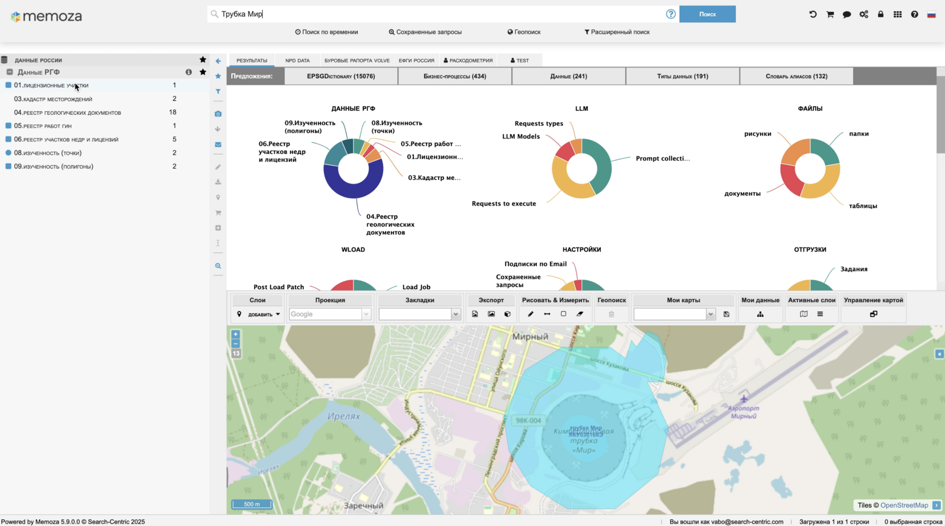Export map as image
This screenshot has width=945, height=526.
point(491,314)
